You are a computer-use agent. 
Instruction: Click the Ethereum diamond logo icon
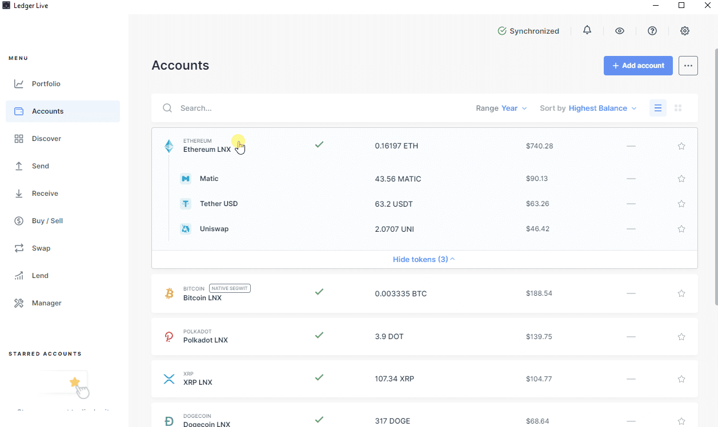click(x=169, y=146)
